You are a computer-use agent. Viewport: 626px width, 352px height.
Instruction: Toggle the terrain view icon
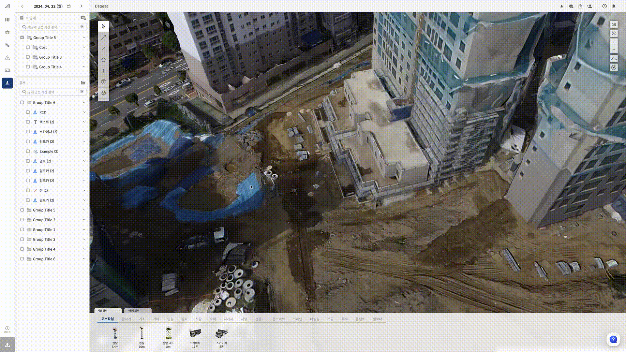(x=614, y=58)
